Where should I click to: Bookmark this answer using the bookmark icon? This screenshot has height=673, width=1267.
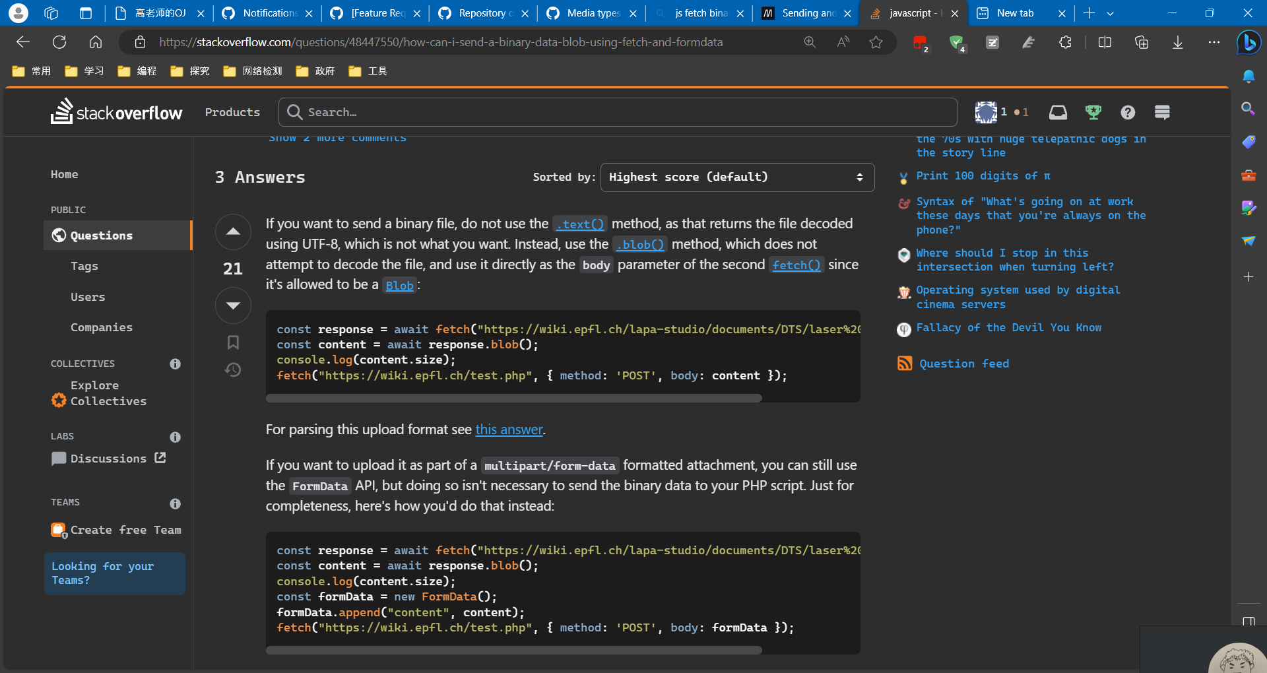[232, 342]
